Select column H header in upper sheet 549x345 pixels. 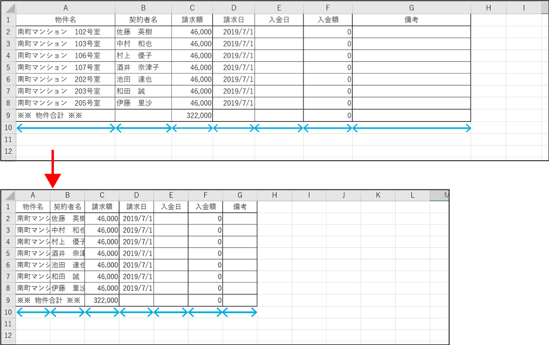(488, 8)
